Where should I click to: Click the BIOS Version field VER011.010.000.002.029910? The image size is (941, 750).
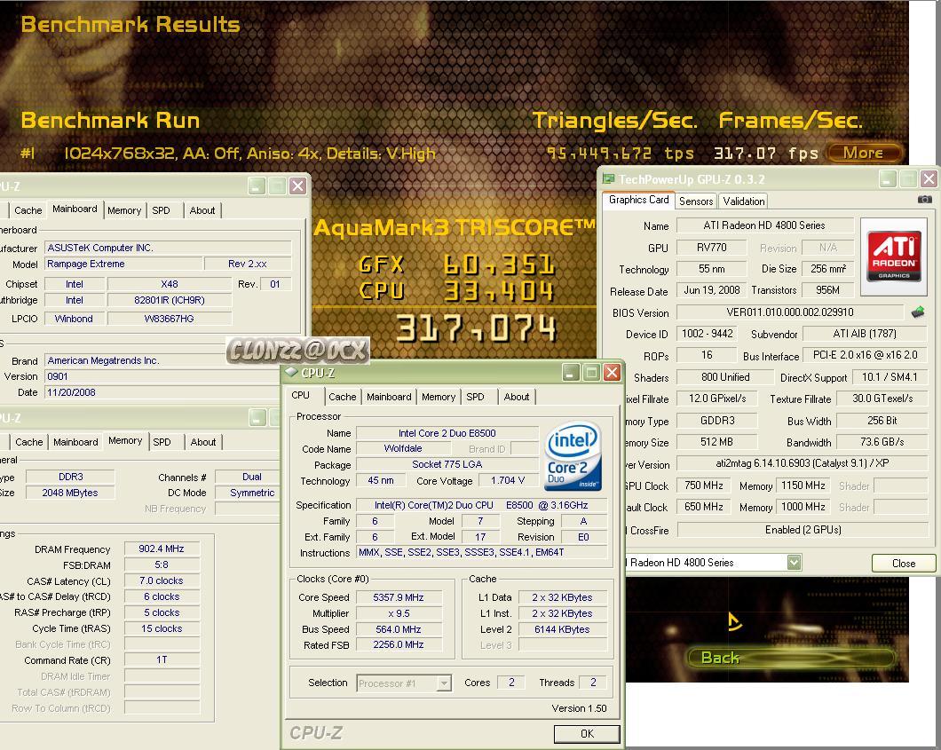[x=790, y=312]
